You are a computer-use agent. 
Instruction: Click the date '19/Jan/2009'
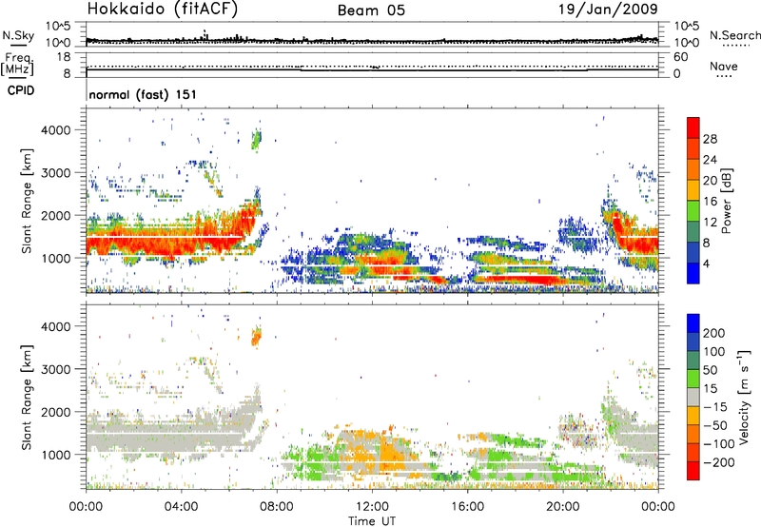click(x=608, y=10)
